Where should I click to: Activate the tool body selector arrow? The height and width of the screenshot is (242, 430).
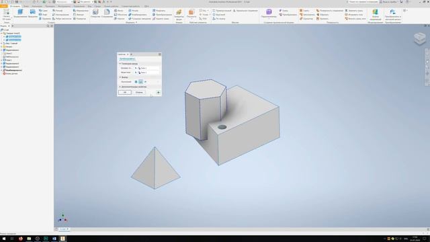136,73
